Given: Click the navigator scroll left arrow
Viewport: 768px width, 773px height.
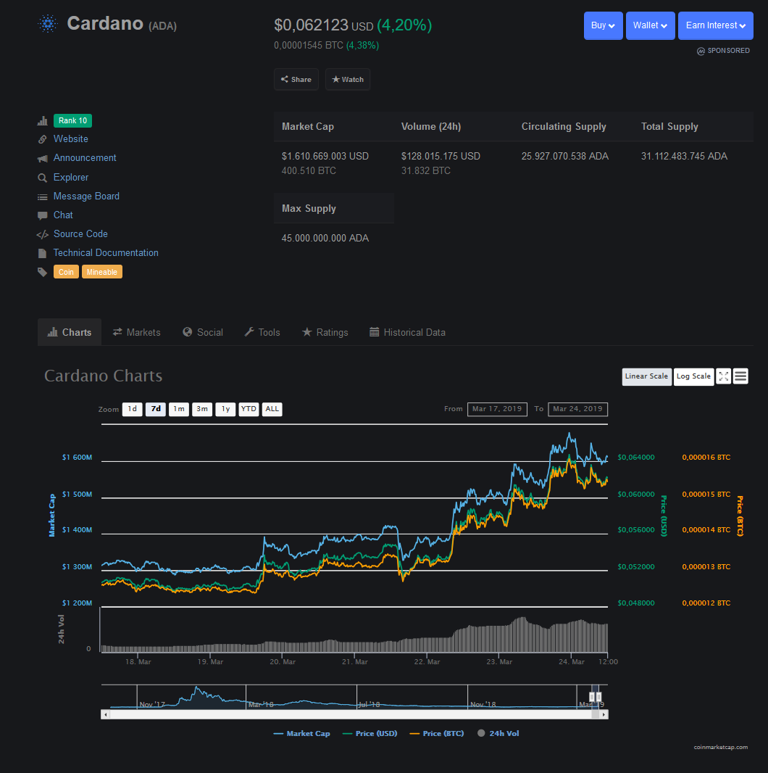Looking at the screenshot, I should (x=106, y=714).
